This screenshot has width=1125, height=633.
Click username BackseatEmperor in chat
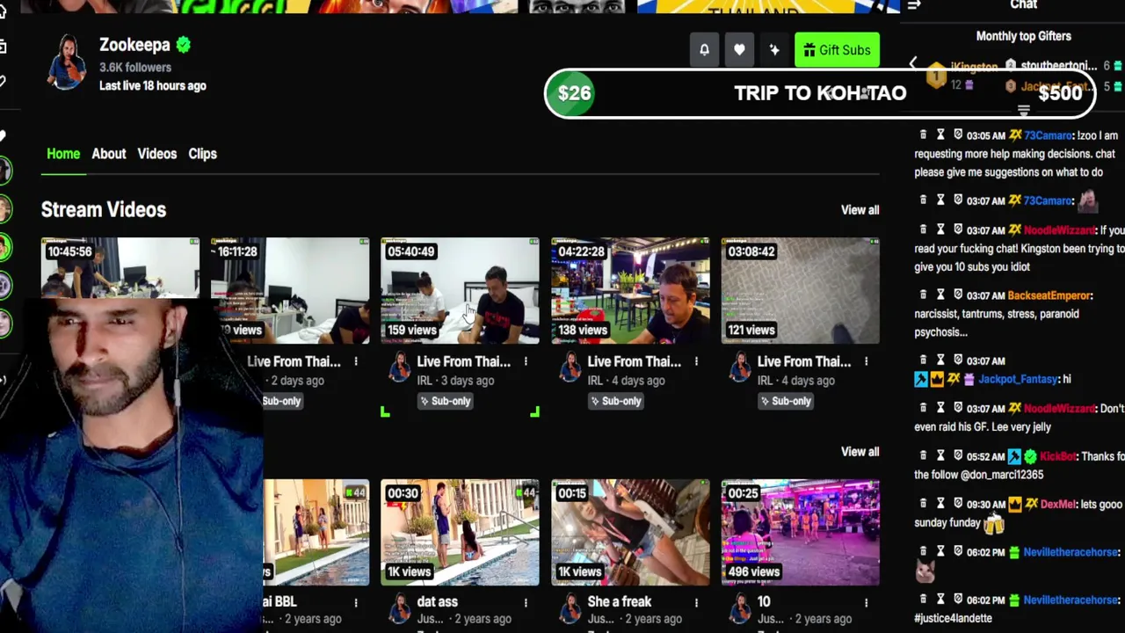pyautogui.click(x=1049, y=295)
